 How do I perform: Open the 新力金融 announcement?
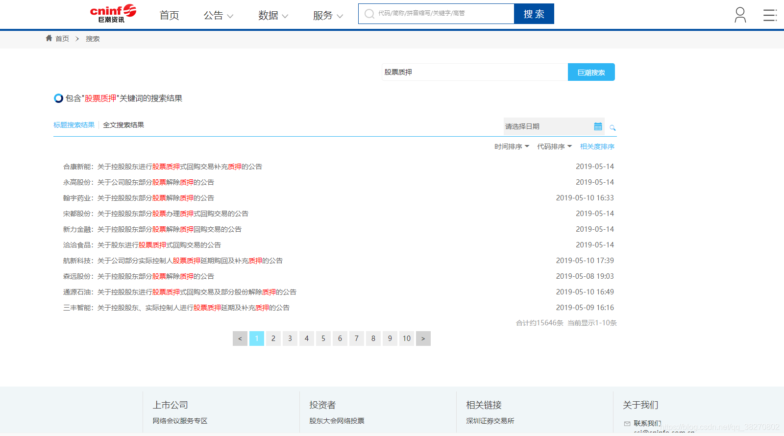pos(152,229)
